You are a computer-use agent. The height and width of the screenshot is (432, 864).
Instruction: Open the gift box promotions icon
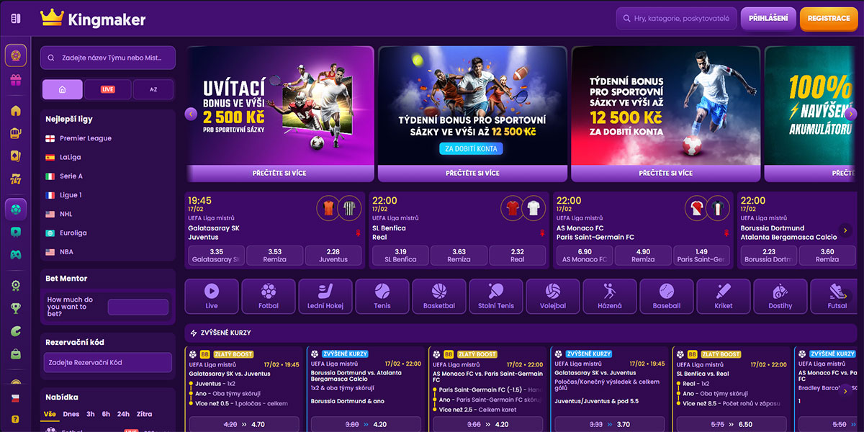coord(16,80)
